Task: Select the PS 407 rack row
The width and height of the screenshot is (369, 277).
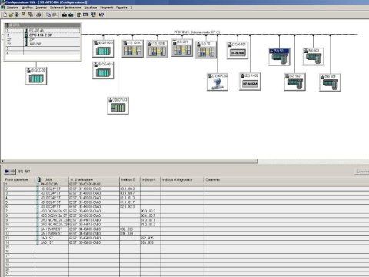Action: 42,31
